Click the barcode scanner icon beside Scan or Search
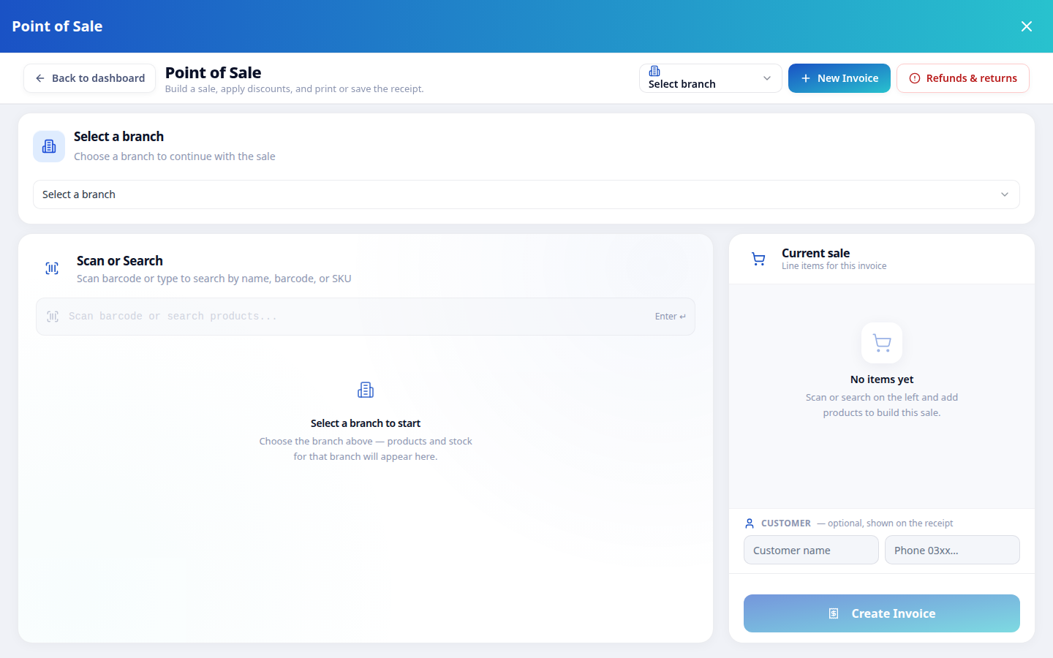1053x658 pixels. pyautogui.click(x=52, y=268)
